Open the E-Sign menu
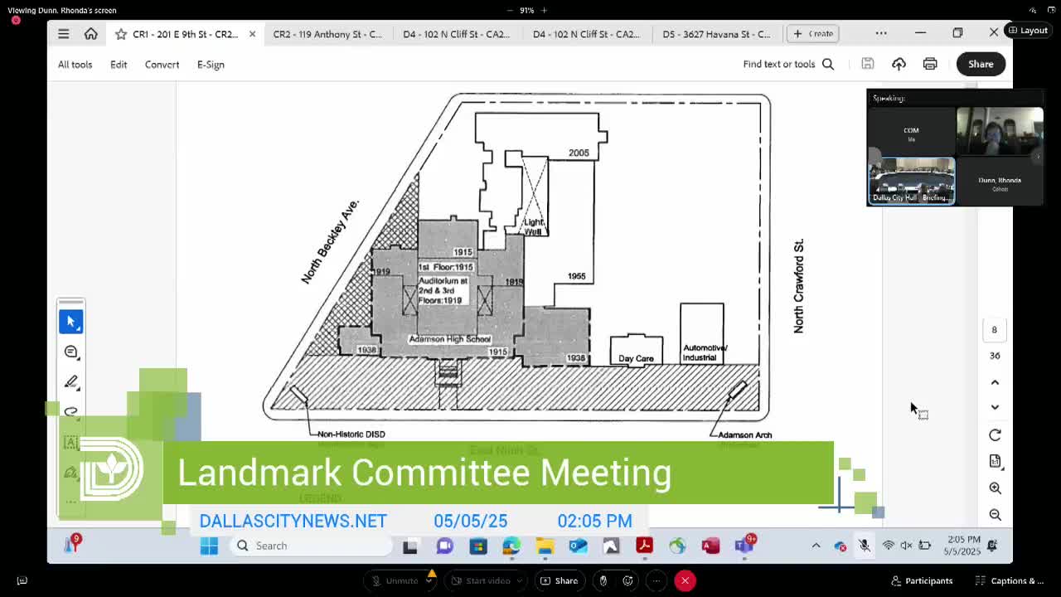This screenshot has height=597, width=1061. (211, 64)
